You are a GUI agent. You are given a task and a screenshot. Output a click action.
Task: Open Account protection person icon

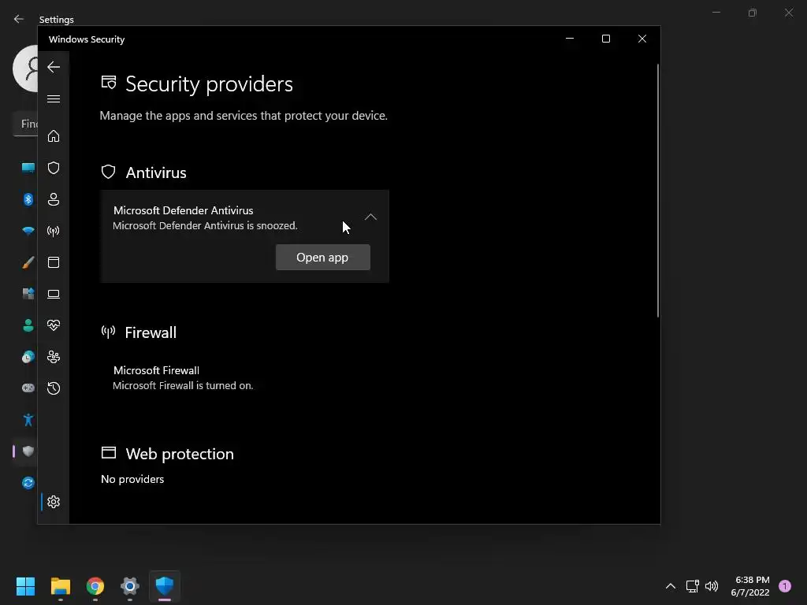pos(54,199)
